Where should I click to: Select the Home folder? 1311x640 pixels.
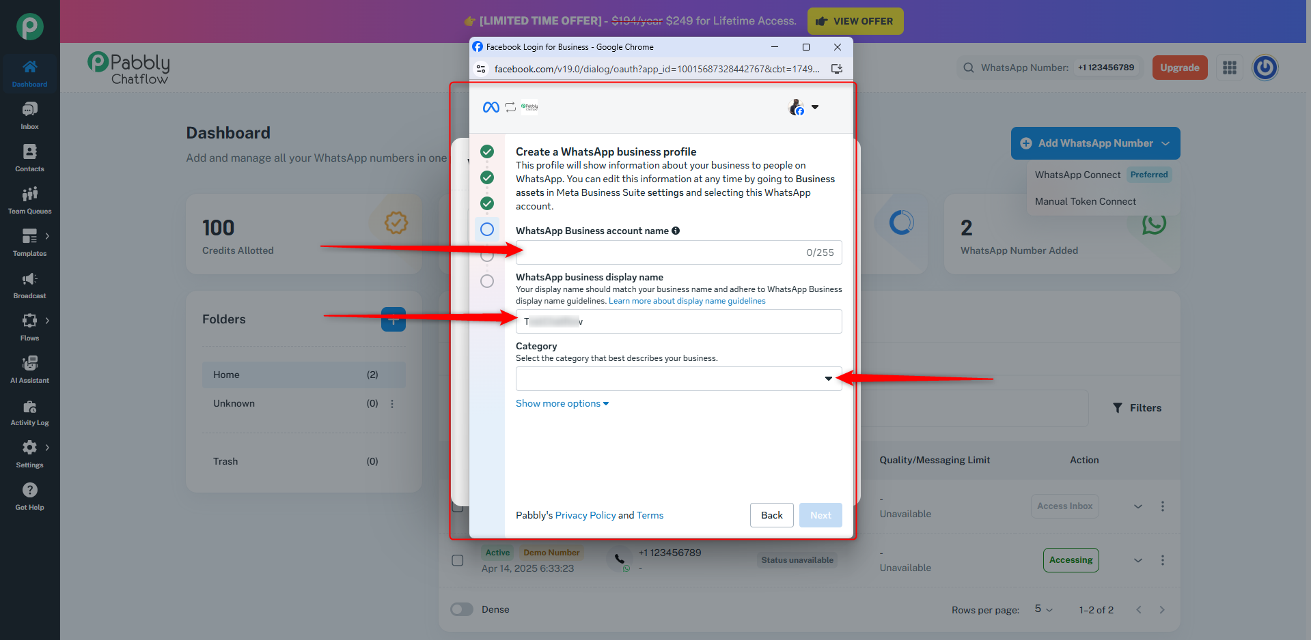point(304,375)
